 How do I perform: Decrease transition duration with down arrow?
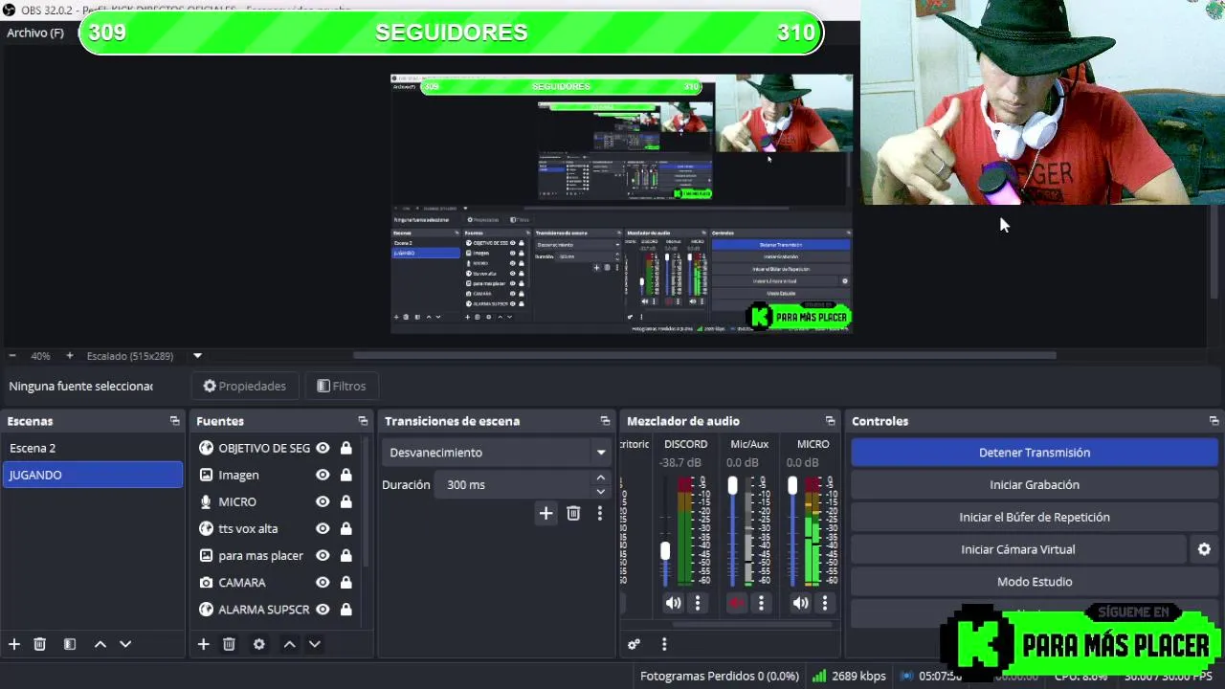pos(601,492)
